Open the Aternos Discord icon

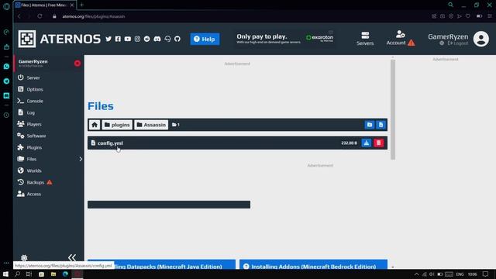click(157, 39)
